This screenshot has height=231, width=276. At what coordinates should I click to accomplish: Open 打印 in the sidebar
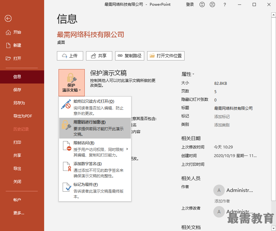(x=22, y=142)
